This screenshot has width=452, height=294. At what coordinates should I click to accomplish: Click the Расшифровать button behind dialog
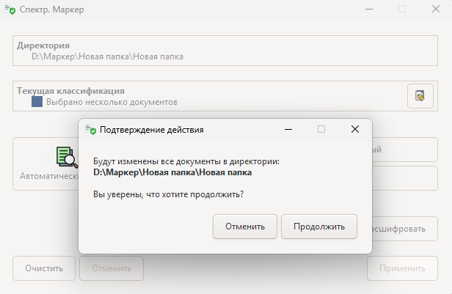[x=400, y=229]
